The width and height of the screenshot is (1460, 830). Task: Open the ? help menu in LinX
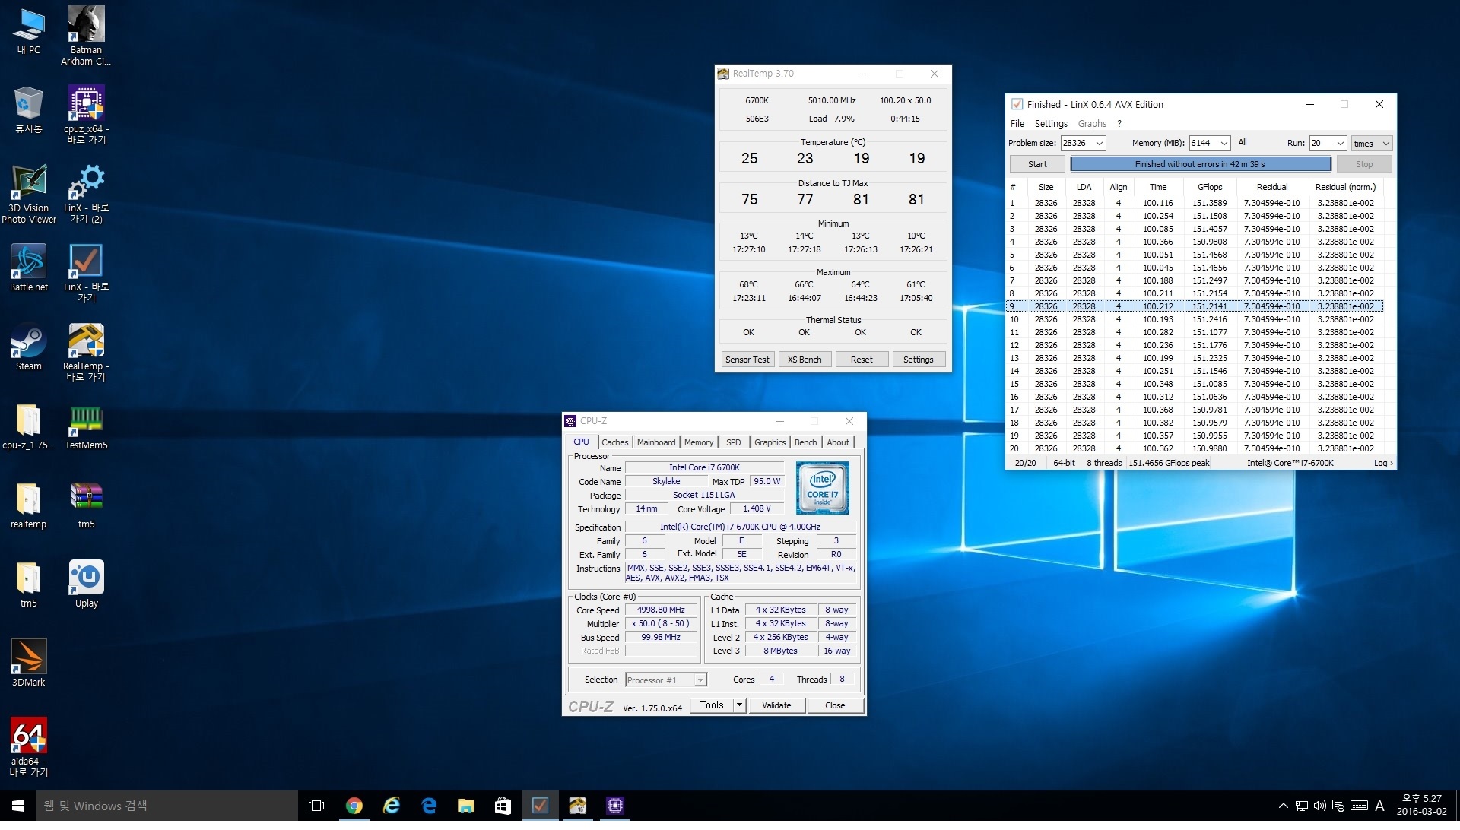(1119, 124)
